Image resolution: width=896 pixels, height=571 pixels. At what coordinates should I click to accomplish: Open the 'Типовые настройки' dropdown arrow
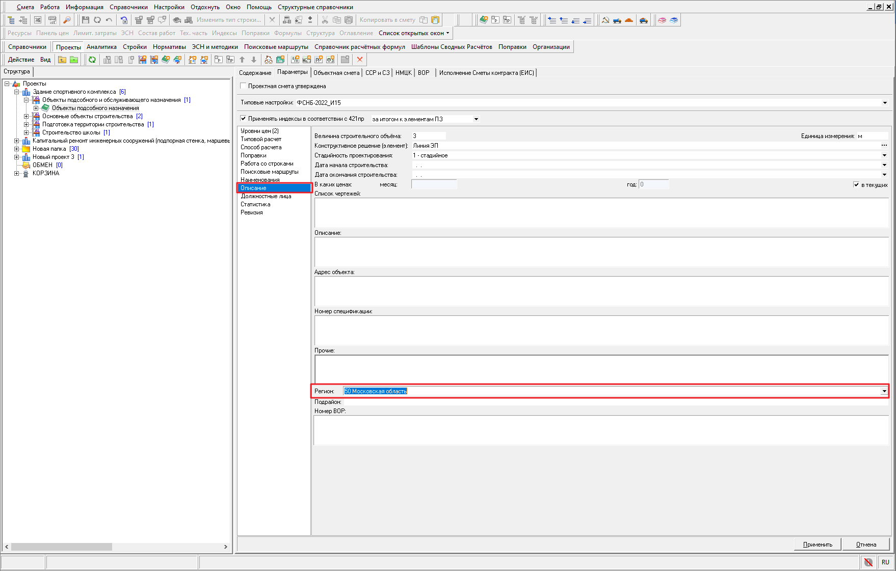pos(885,102)
